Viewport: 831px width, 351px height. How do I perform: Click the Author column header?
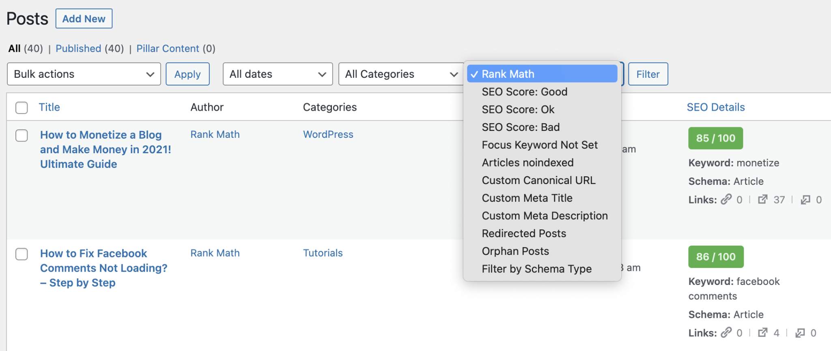[207, 107]
